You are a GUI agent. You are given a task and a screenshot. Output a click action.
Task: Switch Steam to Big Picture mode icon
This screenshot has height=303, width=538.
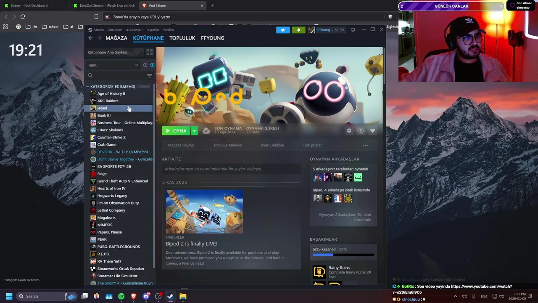353,30
